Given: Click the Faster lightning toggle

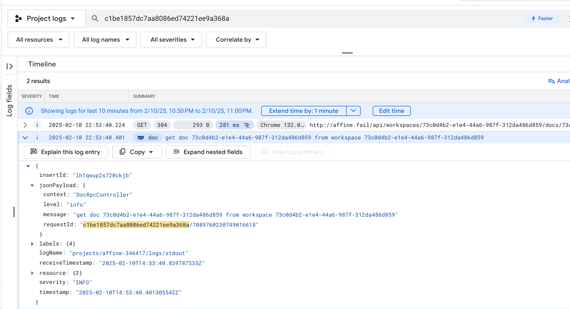Looking at the screenshot, I should click(x=542, y=18).
